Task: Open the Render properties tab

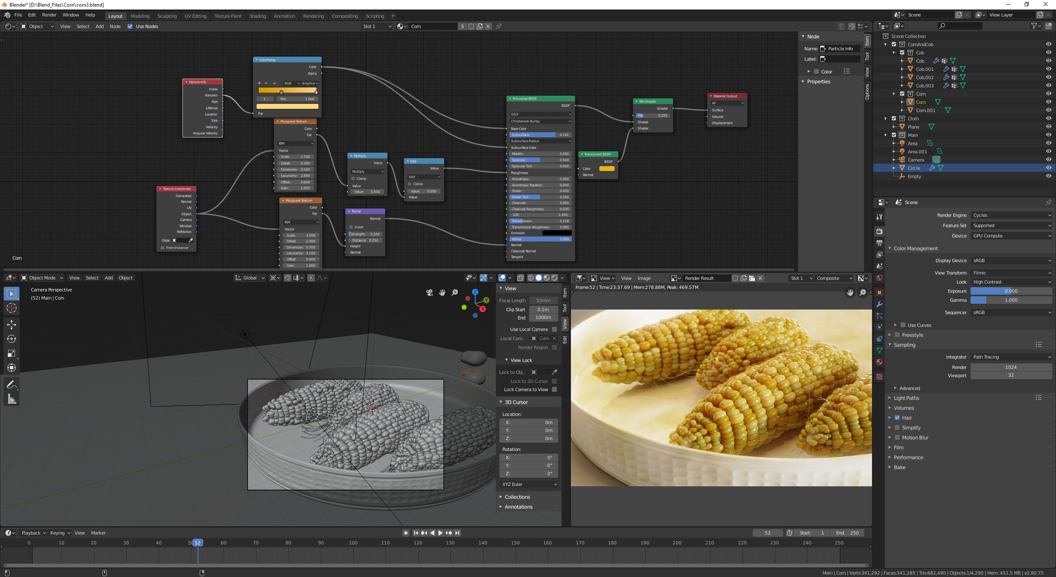Action: point(879,231)
